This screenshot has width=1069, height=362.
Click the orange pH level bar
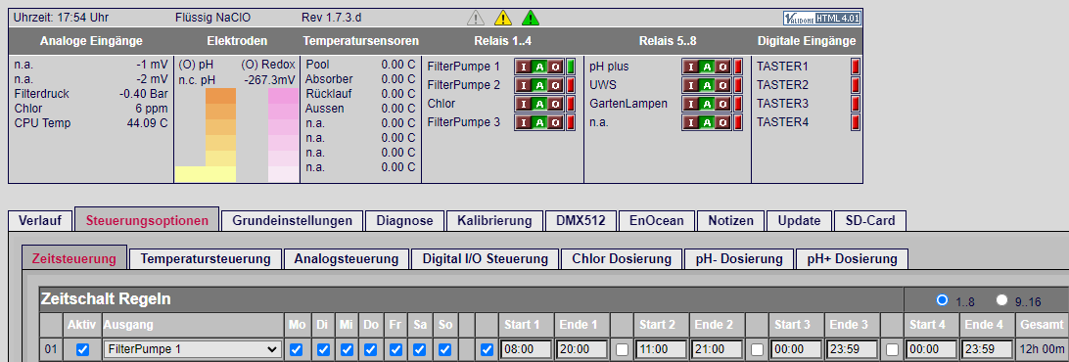click(x=220, y=96)
